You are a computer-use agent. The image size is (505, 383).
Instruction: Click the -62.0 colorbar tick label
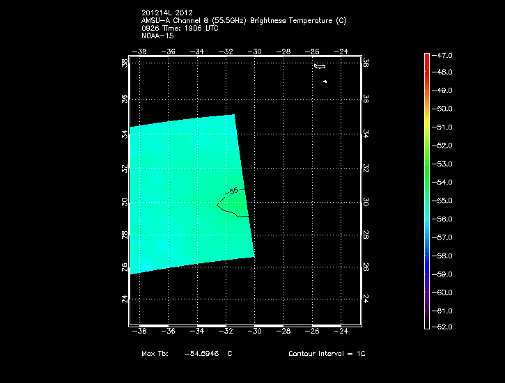444,327
